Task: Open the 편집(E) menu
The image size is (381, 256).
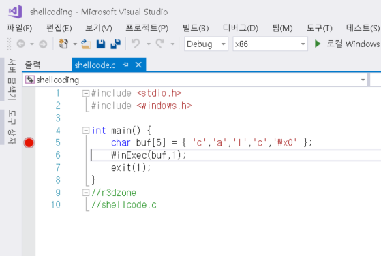Action: point(59,28)
